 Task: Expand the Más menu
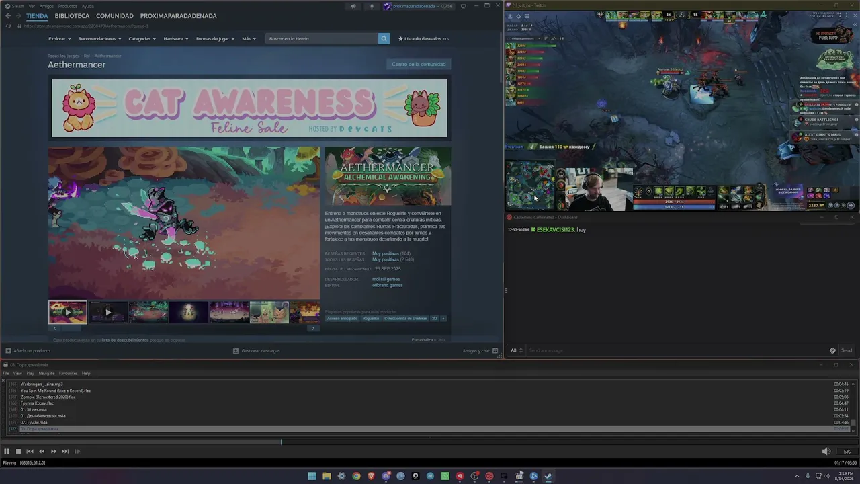click(249, 38)
